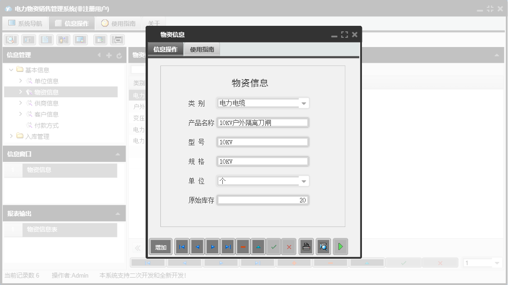The width and height of the screenshot is (508, 285).
Task: Click inside the 产品名称 input field
Action: pos(263,122)
